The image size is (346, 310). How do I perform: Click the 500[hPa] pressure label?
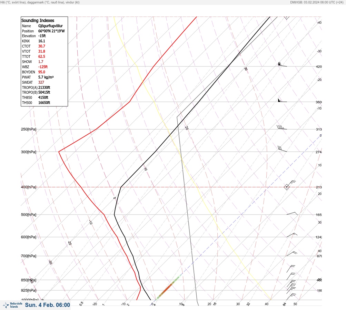29,215
